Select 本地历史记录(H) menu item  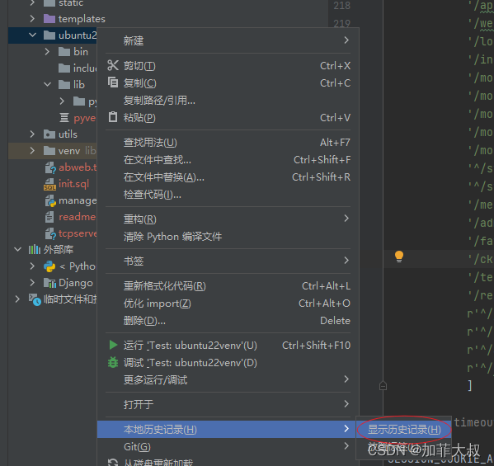point(227,429)
